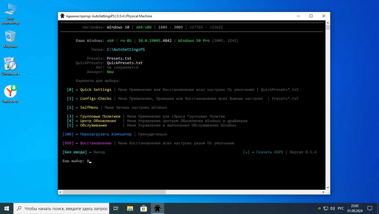Click the network icon in system tray
The height and width of the screenshot is (214, 379).
[325, 208]
